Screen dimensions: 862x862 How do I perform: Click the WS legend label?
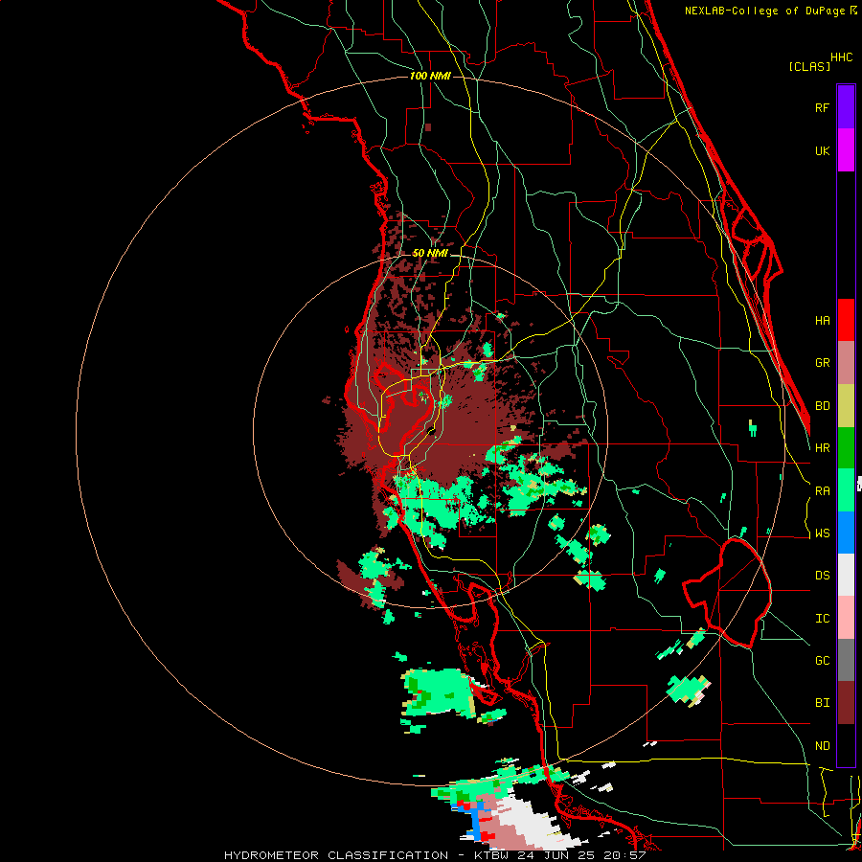click(823, 533)
